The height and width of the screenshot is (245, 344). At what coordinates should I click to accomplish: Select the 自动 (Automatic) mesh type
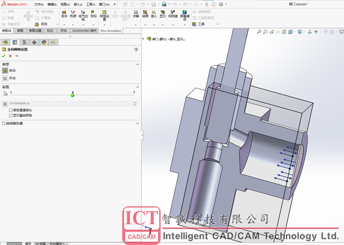(5, 71)
